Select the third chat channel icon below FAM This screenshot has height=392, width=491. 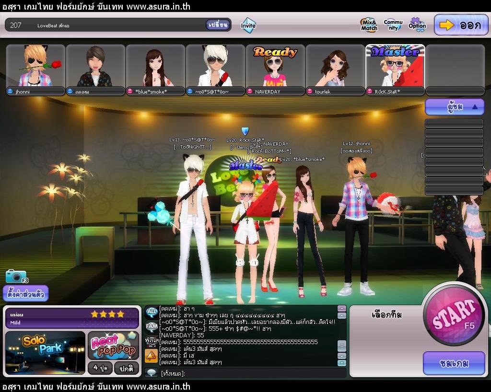pyautogui.click(x=152, y=342)
